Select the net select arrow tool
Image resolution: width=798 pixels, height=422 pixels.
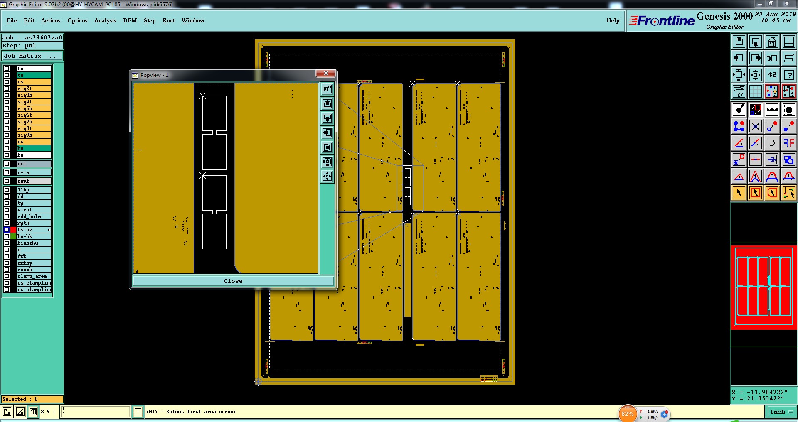(x=789, y=193)
